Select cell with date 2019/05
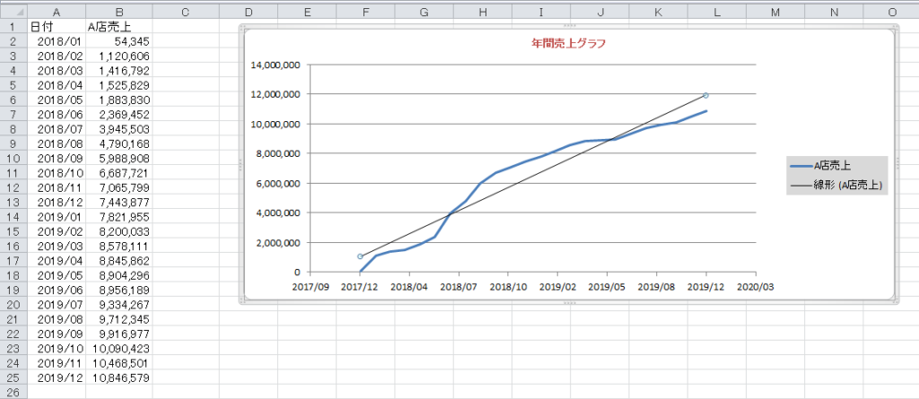 (x=57, y=275)
